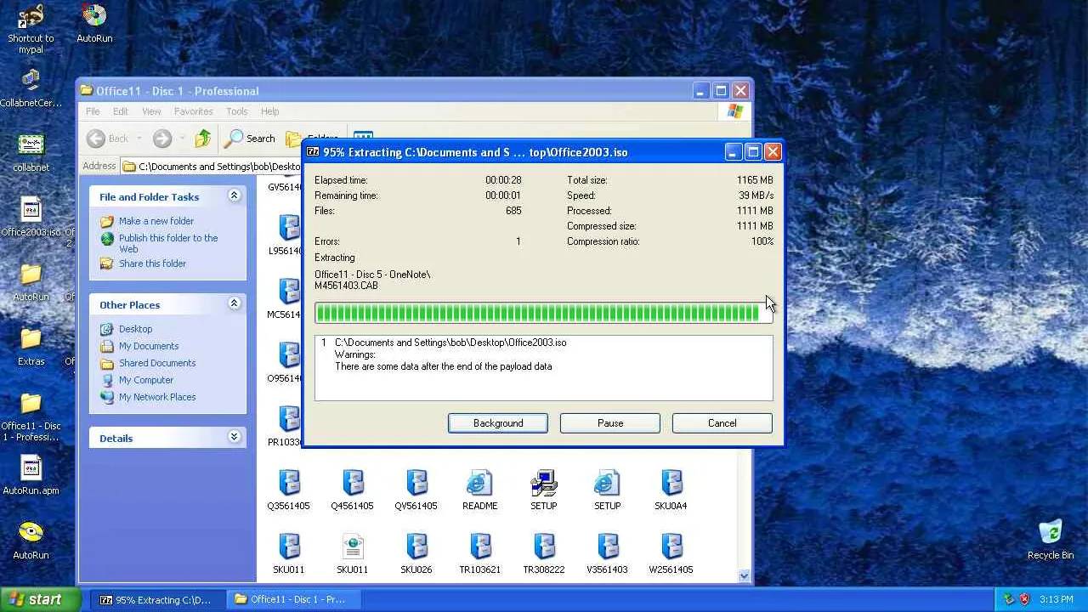Select the SKU011 file with notepad page icon
The image size is (1088, 612).
tap(352, 555)
